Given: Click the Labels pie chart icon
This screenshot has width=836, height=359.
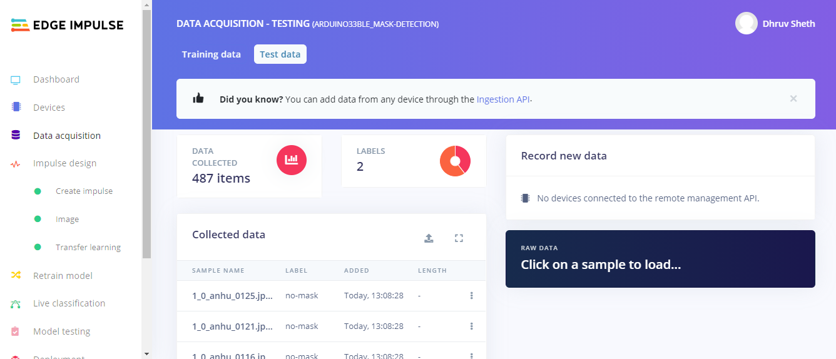Looking at the screenshot, I should pyautogui.click(x=455, y=161).
